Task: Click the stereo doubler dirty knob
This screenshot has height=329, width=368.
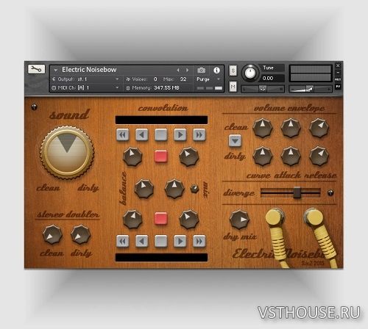Action: [x=80, y=234]
